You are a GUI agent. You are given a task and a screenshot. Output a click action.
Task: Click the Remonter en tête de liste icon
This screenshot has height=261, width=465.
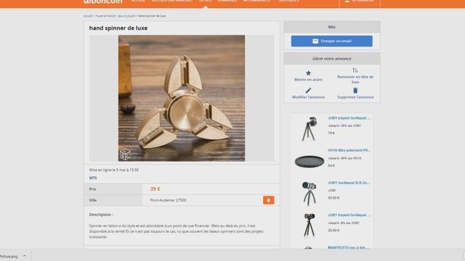coord(355,70)
